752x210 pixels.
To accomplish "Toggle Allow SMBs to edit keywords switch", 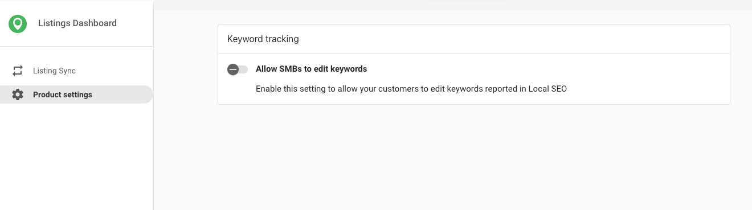I will tap(238, 69).
